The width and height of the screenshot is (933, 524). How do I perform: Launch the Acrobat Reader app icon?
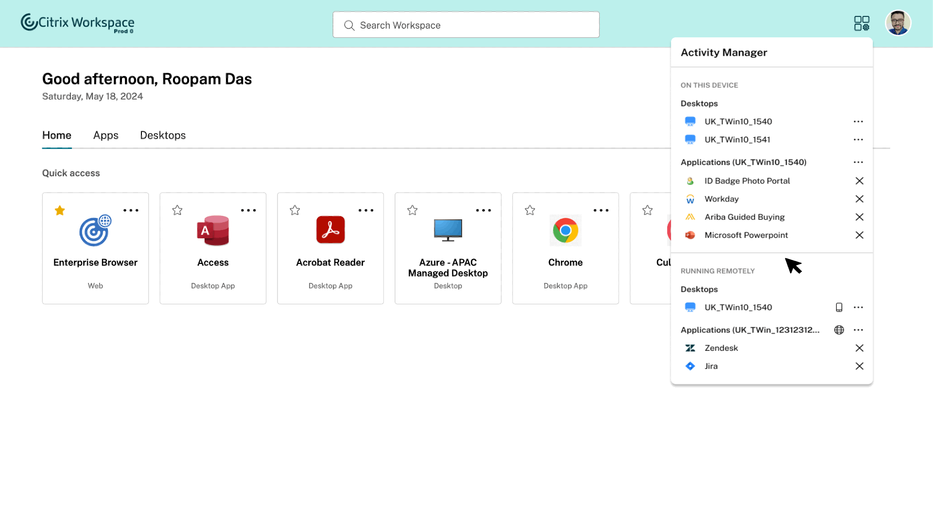pyautogui.click(x=330, y=230)
